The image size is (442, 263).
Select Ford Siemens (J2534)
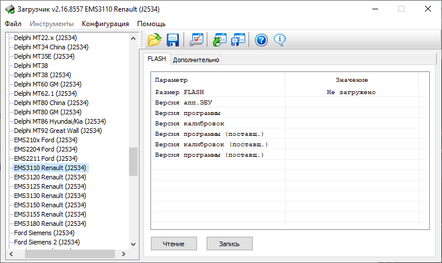point(44,233)
